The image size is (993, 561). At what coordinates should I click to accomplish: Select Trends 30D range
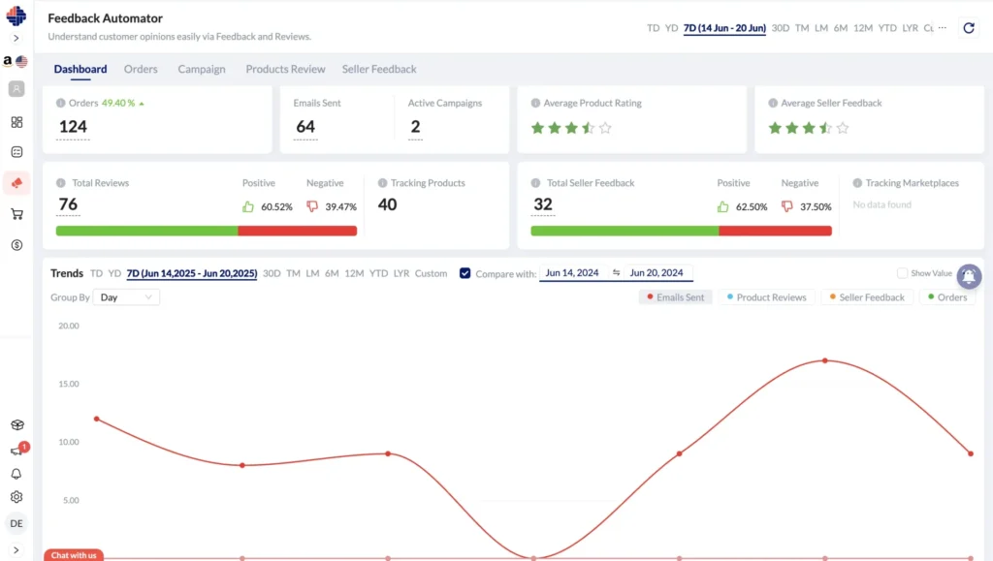[272, 273]
